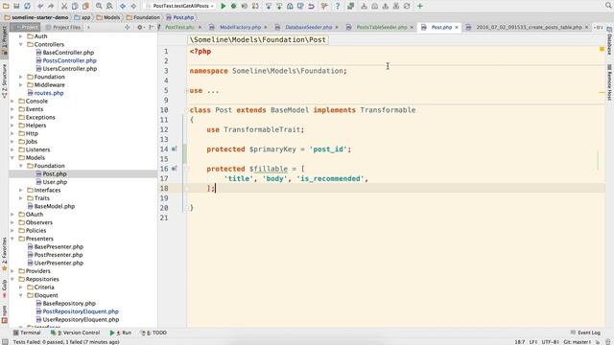Click the override gutter icon on line 14
The height and width of the screenshot is (345, 614).
pos(175,149)
